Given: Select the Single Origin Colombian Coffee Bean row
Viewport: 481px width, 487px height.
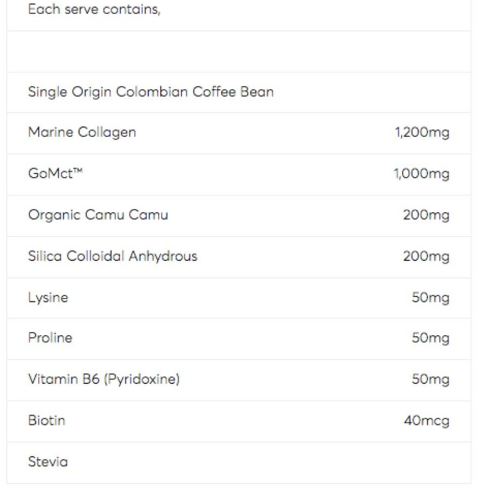Looking at the screenshot, I should click(151, 92).
